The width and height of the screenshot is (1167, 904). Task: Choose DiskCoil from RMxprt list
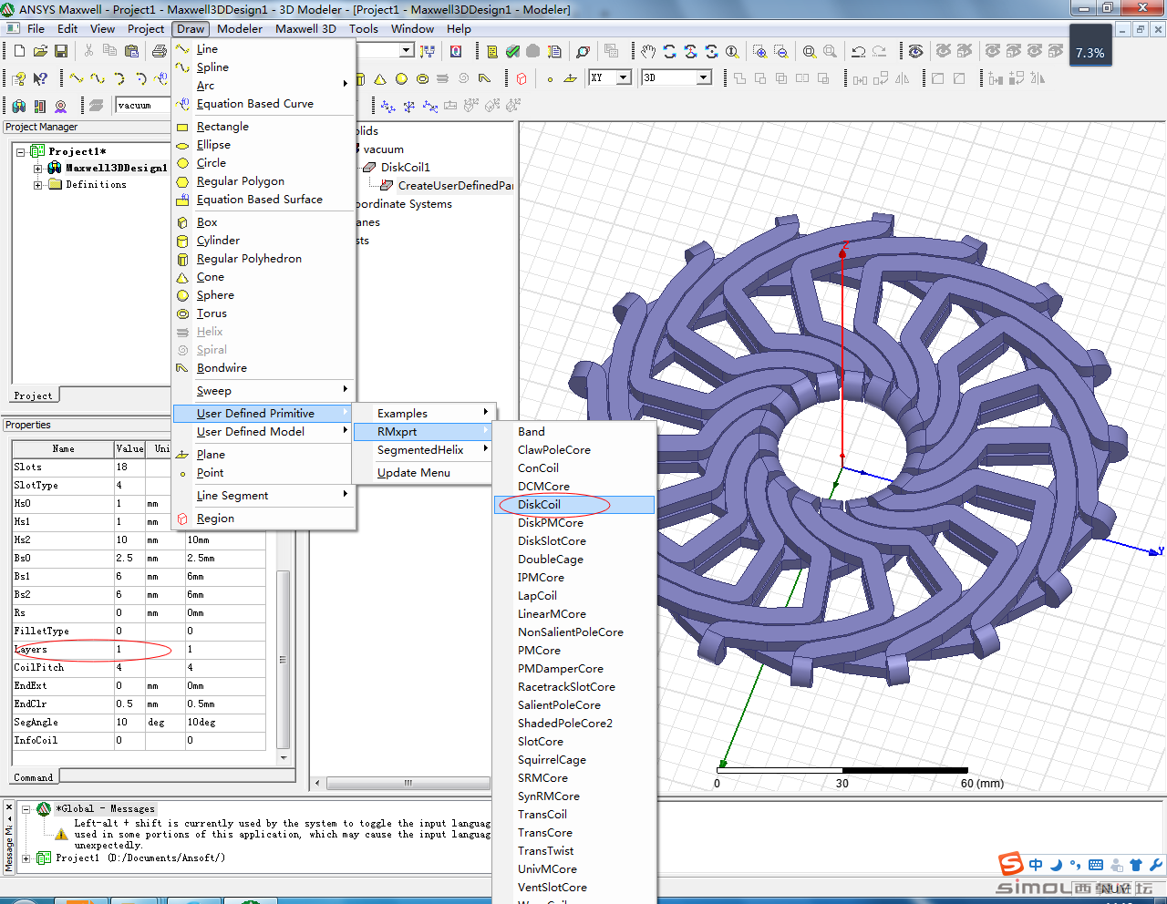click(x=574, y=504)
